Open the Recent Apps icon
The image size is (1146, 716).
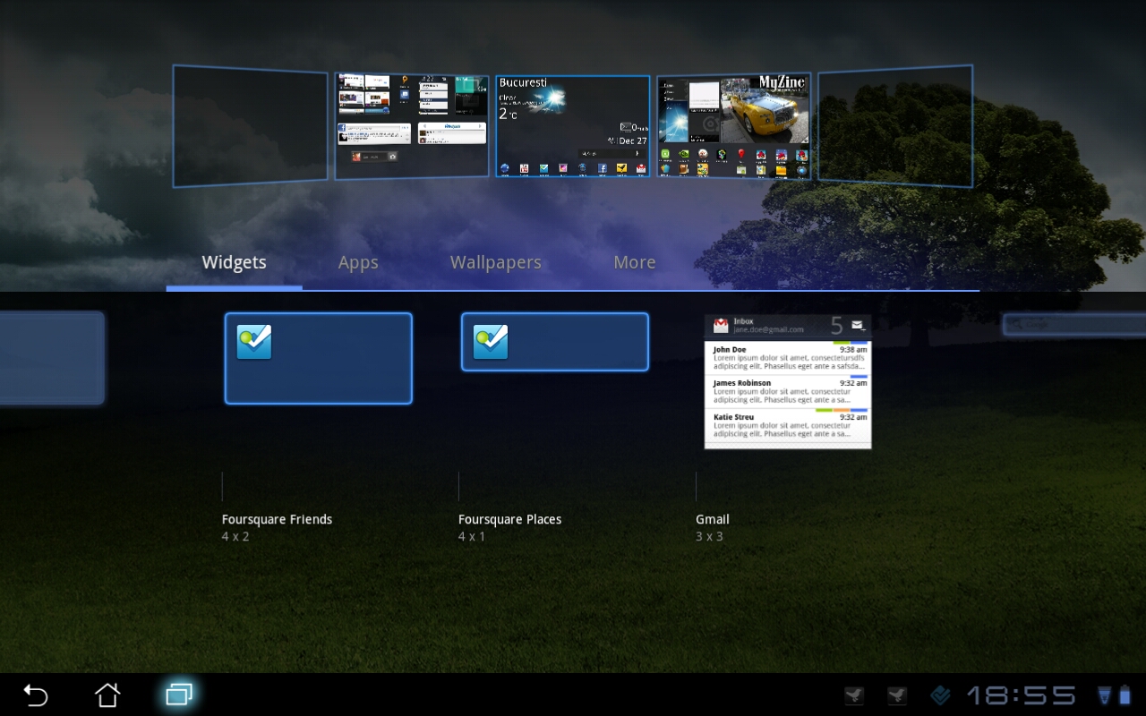[179, 695]
